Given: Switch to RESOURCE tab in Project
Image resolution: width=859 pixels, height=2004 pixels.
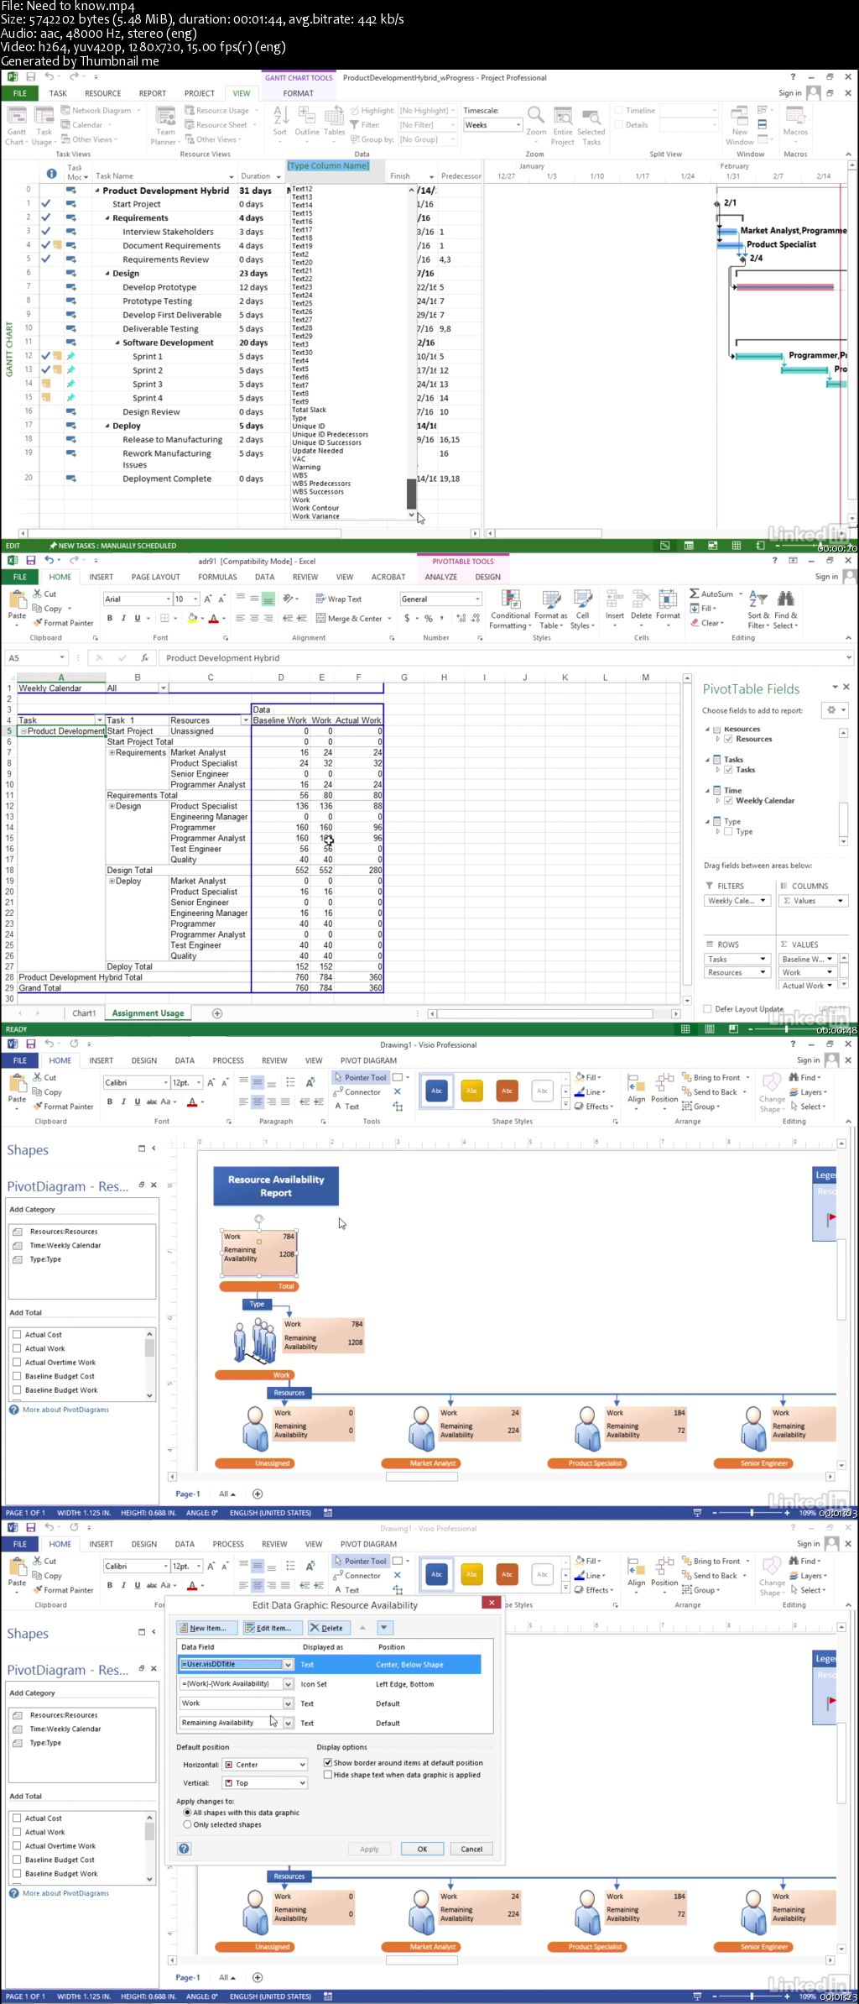Looking at the screenshot, I should click(x=102, y=93).
